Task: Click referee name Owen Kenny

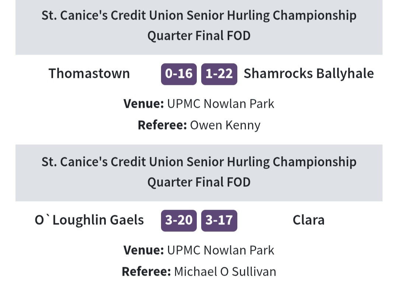Action: click(225, 125)
